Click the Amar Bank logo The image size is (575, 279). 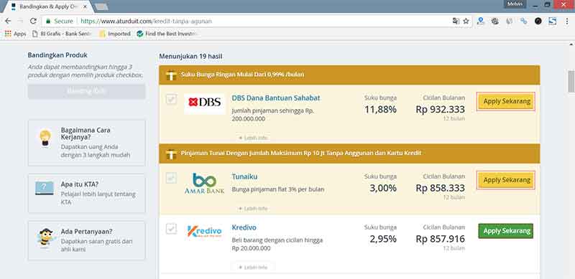205,183
